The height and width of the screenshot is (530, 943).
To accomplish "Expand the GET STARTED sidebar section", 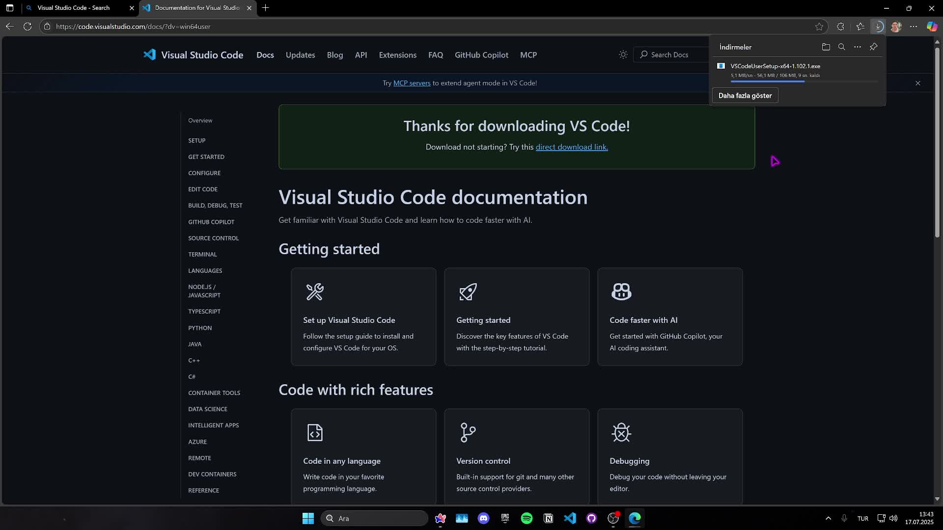I will [206, 157].
